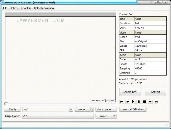Open More options ... dialog
Image resolution: width=171 pixels, height=129 pixels.
106,109
